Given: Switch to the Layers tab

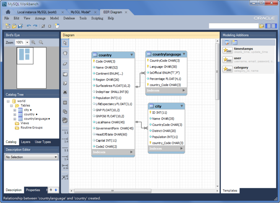Looking at the screenshot, I should point(26,142).
